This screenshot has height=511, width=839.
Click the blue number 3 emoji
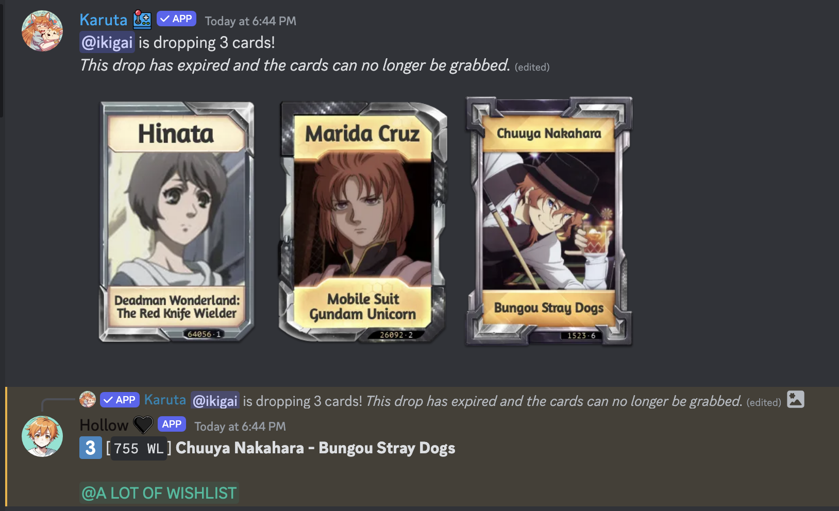tap(90, 448)
